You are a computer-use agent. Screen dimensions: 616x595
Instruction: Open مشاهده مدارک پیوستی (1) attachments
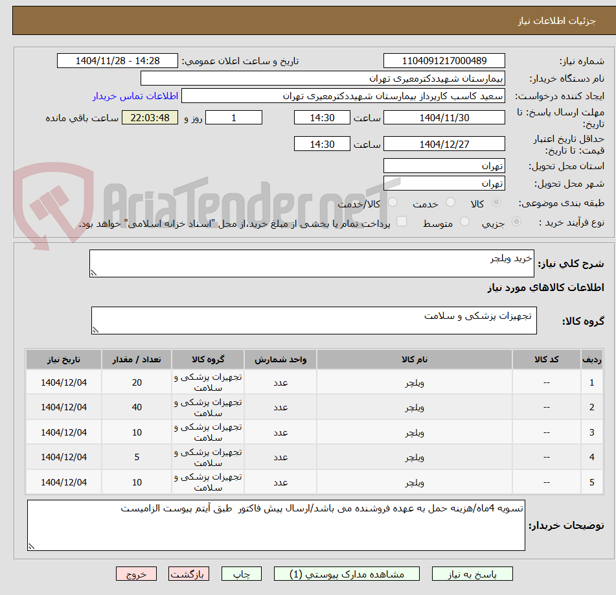[346, 574]
